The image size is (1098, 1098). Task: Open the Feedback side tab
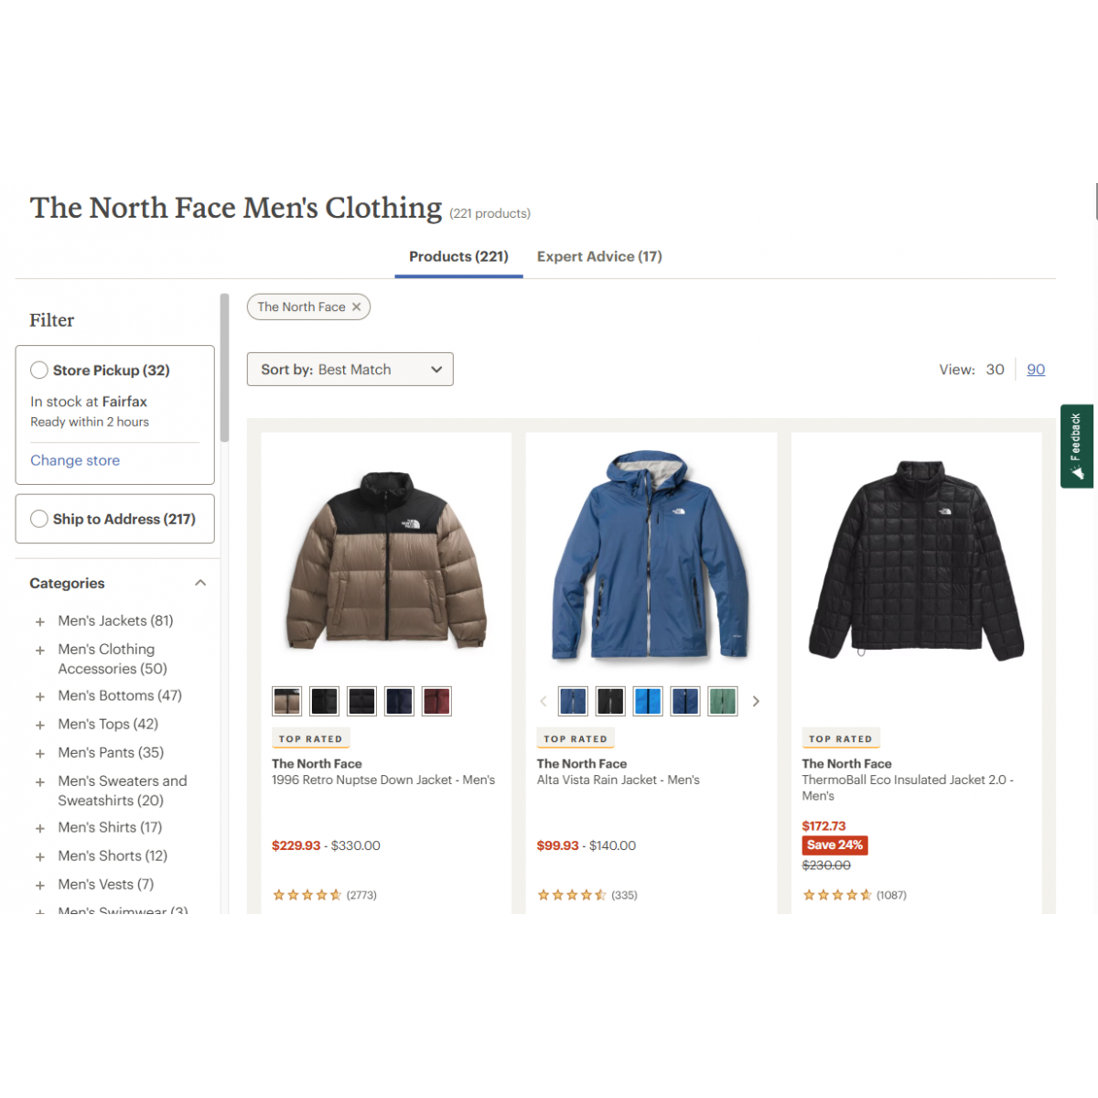tap(1077, 447)
